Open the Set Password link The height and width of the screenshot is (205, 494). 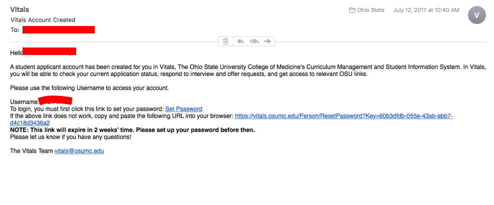(x=184, y=109)
